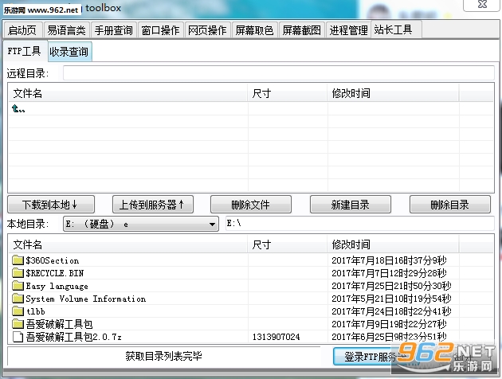
Task: Sort local list by 修改时间 header
Action: pos(393,244)
